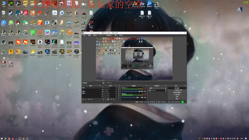249x140 pixels.
Task: Open the Help (帮助) menu in OBS
Action: 121,35
